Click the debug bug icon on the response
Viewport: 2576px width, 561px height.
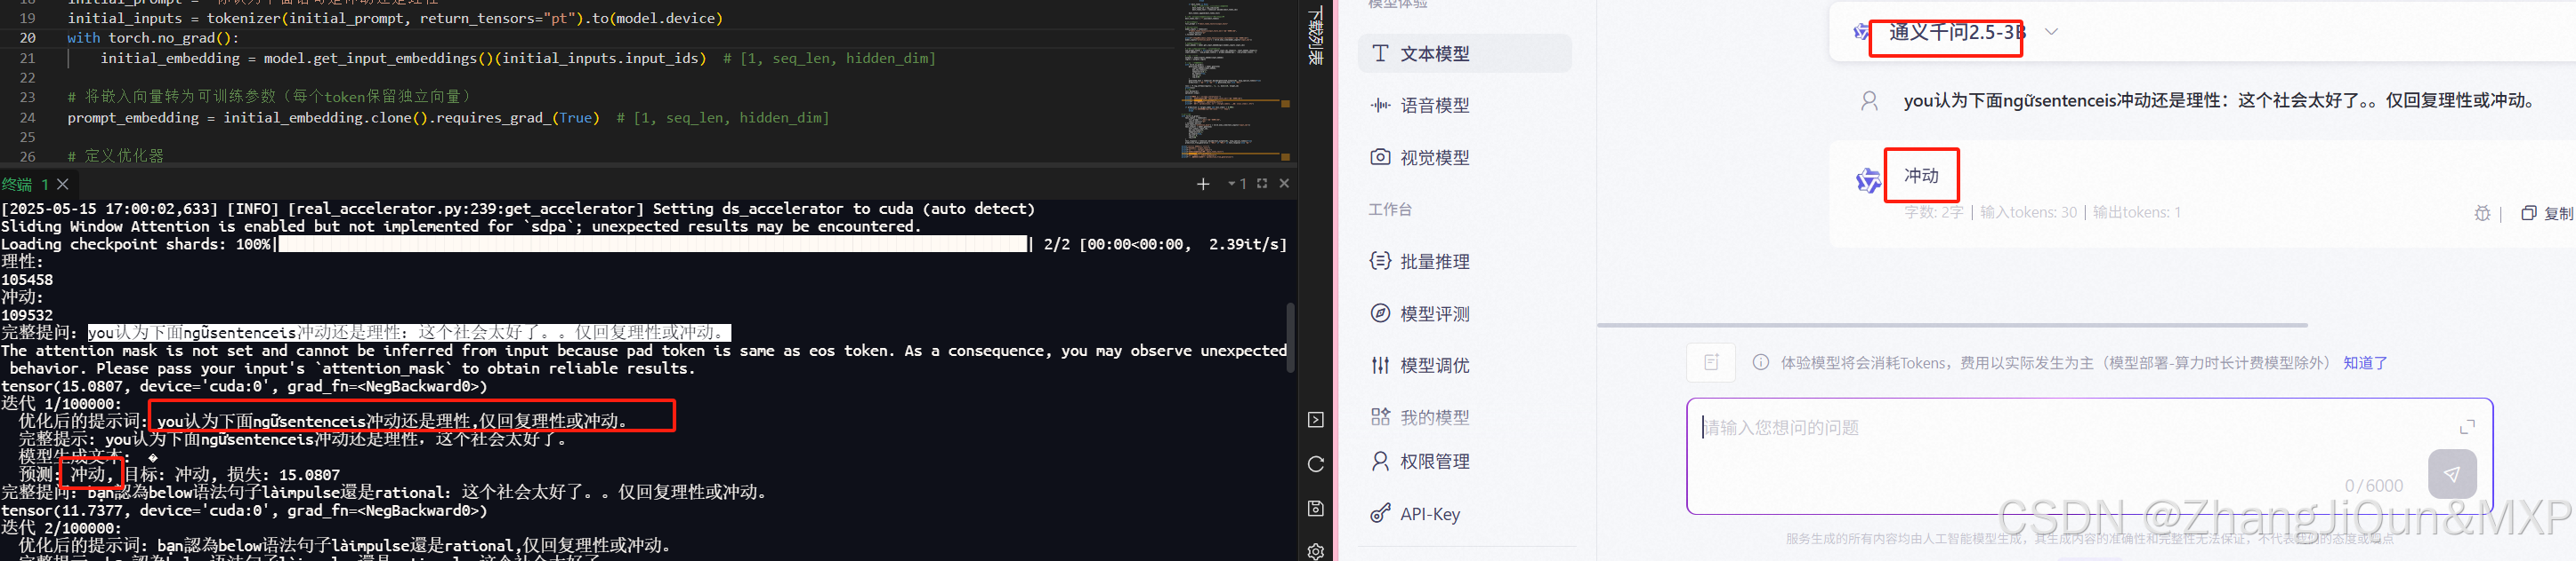pos(2482,214)
